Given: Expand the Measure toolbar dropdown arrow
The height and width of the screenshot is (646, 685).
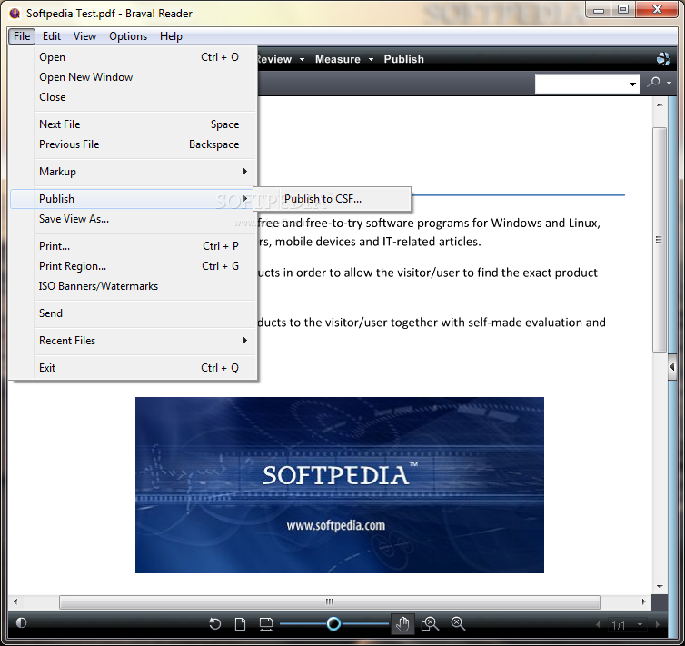Looking at the screenshot, I should (371, 59).
